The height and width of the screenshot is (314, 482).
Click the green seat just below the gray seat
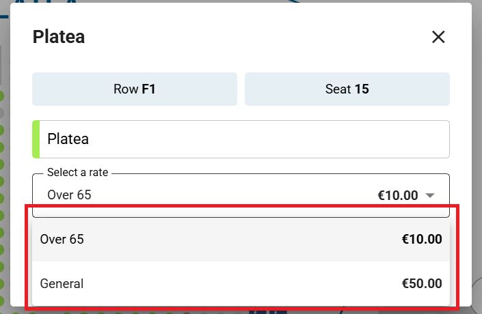(x=1, y=130)
